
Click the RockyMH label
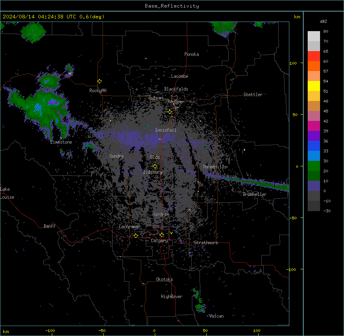coord(98,91)
